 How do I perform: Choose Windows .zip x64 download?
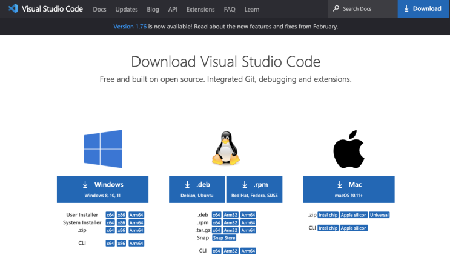(110, 230)
